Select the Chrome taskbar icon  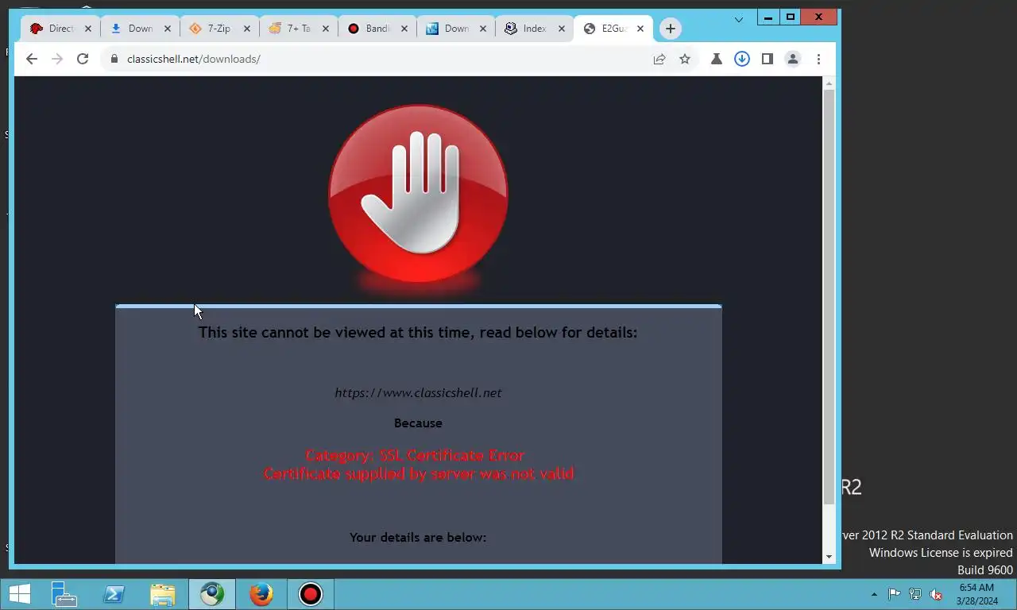pyautogui.click(x=211, y=594)
